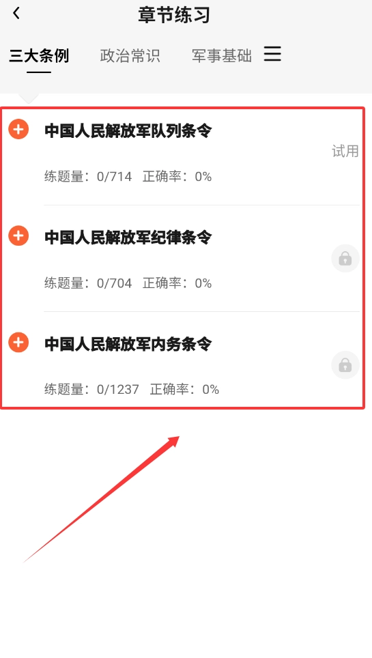Open 中国人民解放军纪律条令 chapter title
372x658 pixels.
[128, 237]
